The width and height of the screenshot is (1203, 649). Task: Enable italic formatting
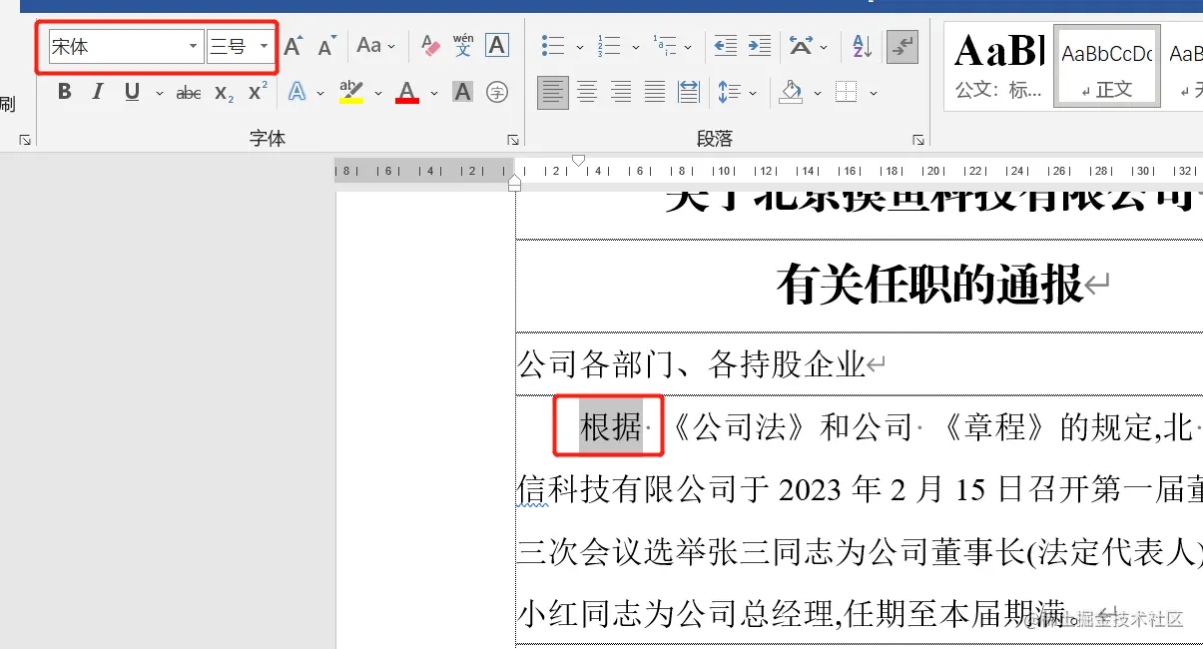pyautogui.click(x=97, y=92)
